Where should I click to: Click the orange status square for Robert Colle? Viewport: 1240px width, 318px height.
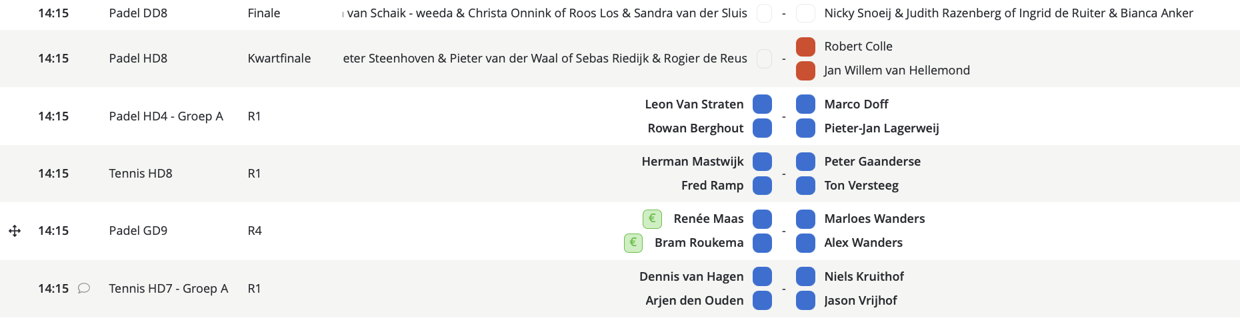click(x=805, y=47)
